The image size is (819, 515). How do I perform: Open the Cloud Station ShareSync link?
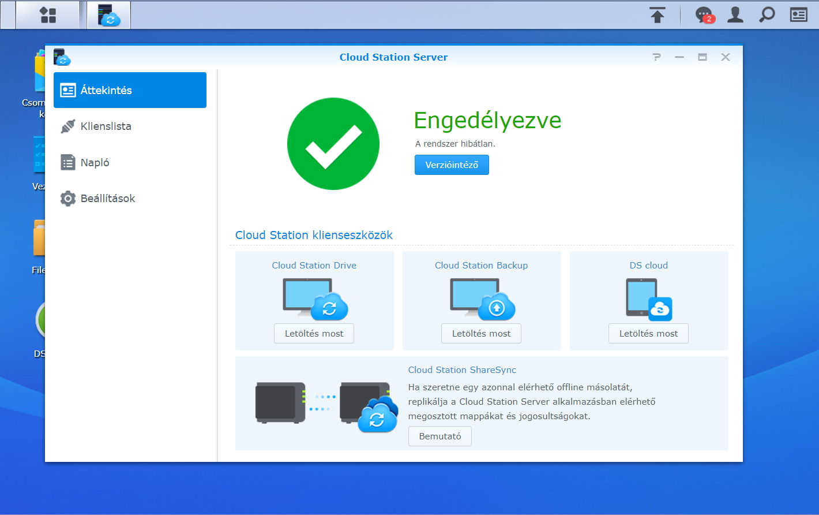(x=462, y=370)
